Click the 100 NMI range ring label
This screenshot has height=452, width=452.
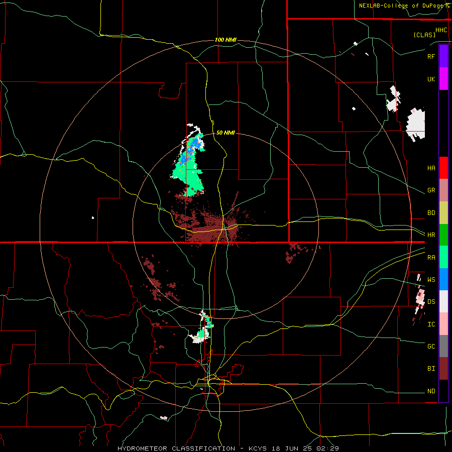coord(225,40)
